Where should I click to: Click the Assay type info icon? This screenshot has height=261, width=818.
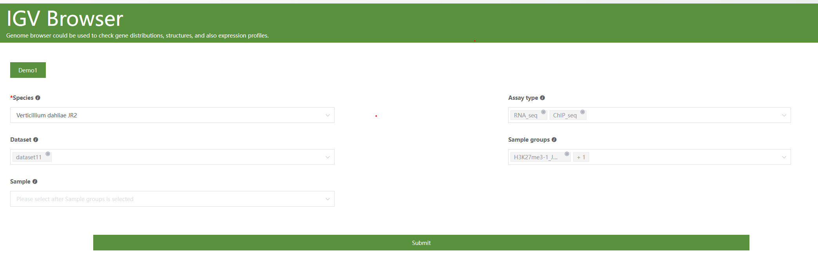tap(542, 98)
